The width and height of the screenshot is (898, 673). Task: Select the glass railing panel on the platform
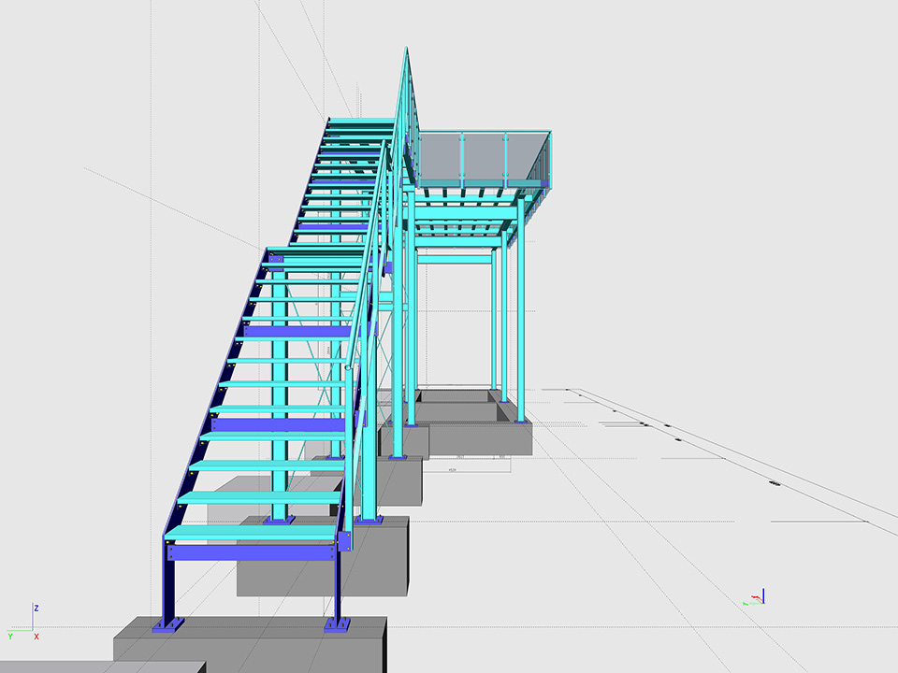(482, 155)
